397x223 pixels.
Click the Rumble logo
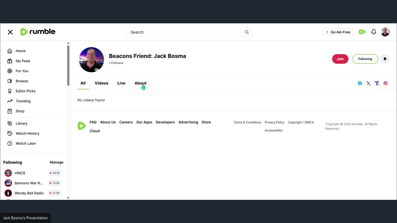[x=38, y=32]
